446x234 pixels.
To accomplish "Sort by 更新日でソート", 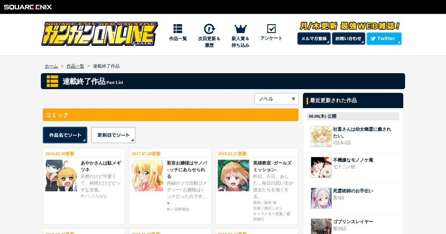I will 113,135.
